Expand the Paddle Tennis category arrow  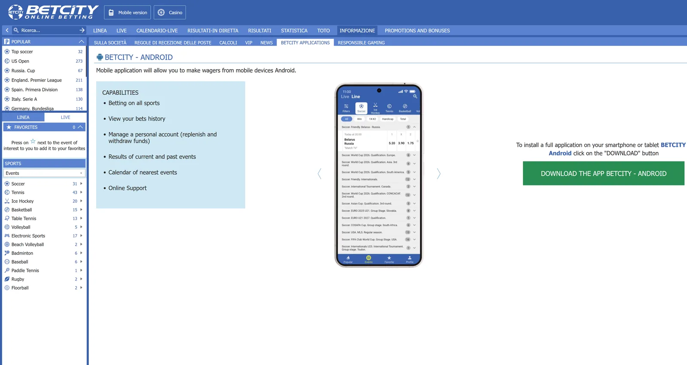(x=81, y=271)
